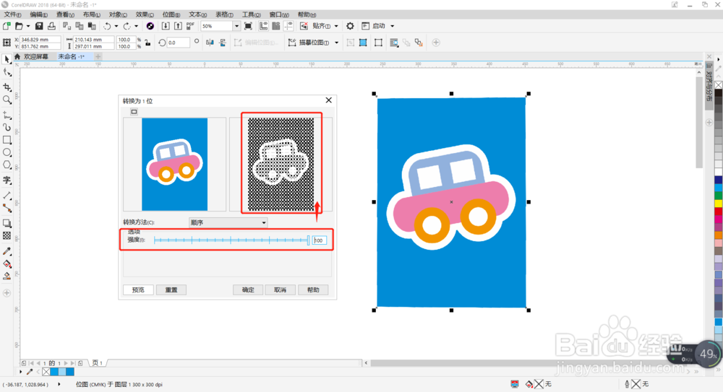Select the Interactive Fill bucket tool
Image resolution: width=723 pixels, height=392 pixels.
tap(7, 263)
